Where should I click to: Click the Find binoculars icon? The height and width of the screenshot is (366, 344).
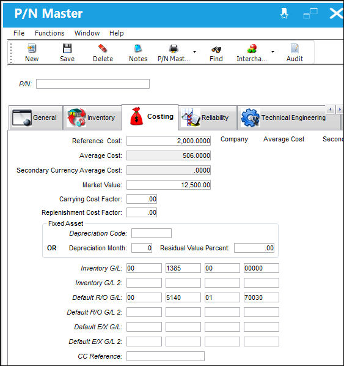[216, 49]
